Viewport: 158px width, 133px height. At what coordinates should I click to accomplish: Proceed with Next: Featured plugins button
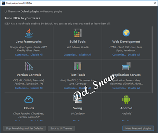138,128
